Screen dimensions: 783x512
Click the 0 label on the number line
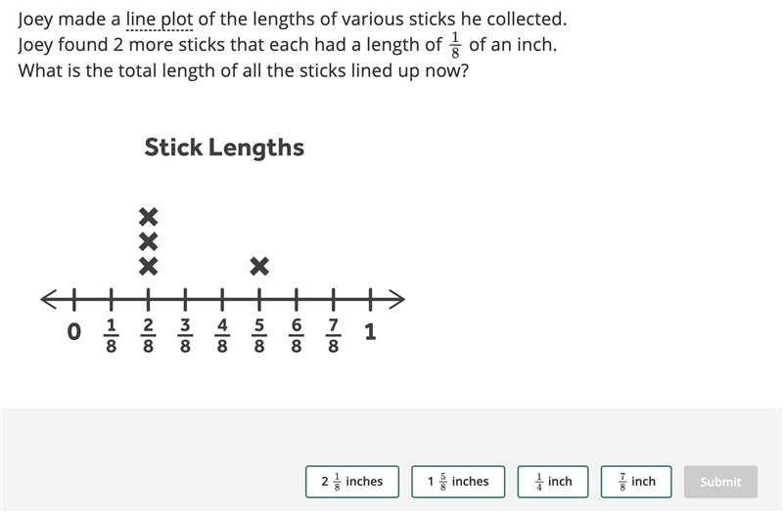[x=74, y=331]
